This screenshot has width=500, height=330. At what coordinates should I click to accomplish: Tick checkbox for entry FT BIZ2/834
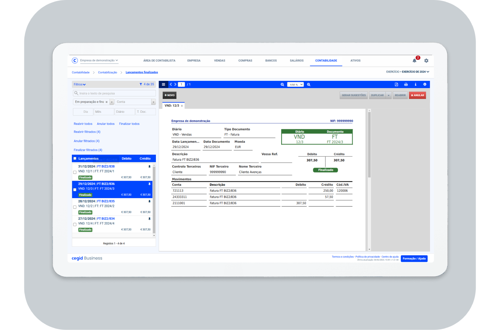75,225
